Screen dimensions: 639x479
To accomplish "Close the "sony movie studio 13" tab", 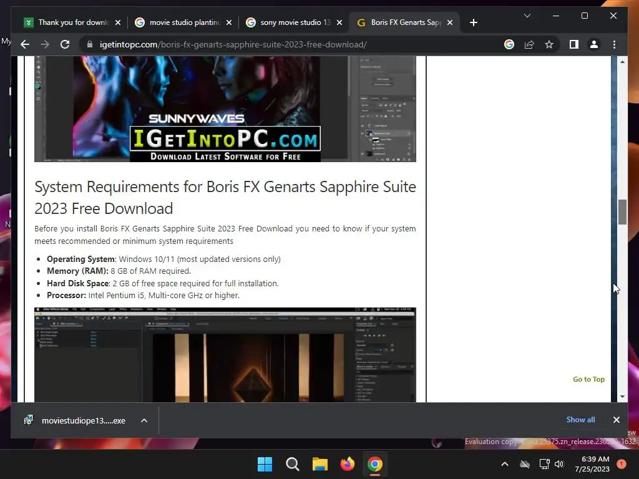I will coord(339,22).
